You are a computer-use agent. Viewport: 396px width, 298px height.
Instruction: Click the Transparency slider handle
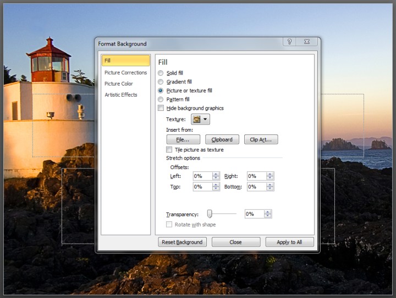(x=210, y=213)
